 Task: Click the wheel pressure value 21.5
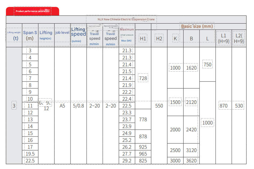(127, 71)
